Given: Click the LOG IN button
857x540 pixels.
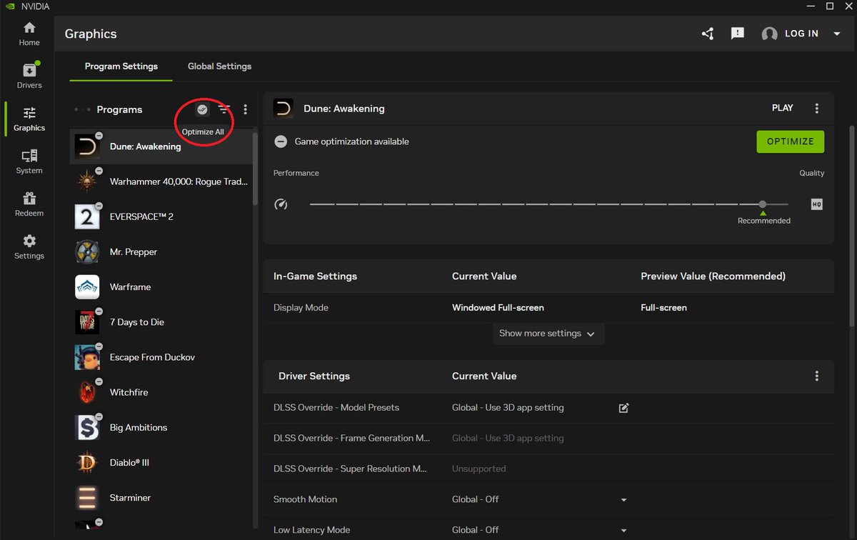Looking at the screenshot, I should (802, 34).
